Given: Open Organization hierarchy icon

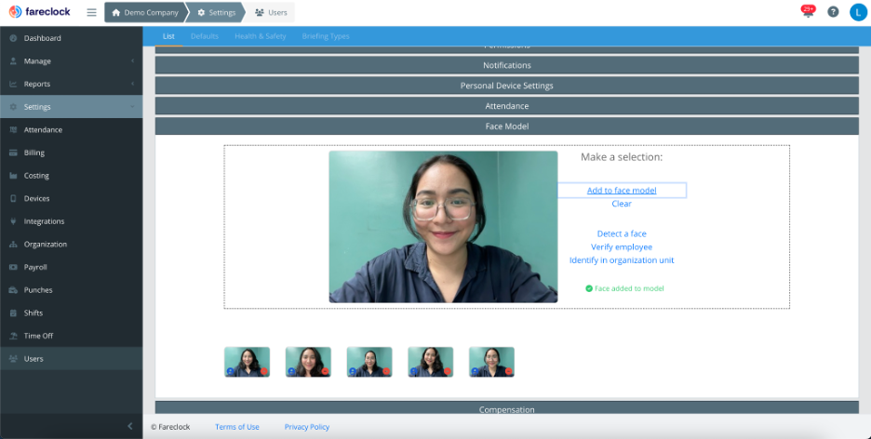Looking at the screenshot, I should (x=13, y=245).
